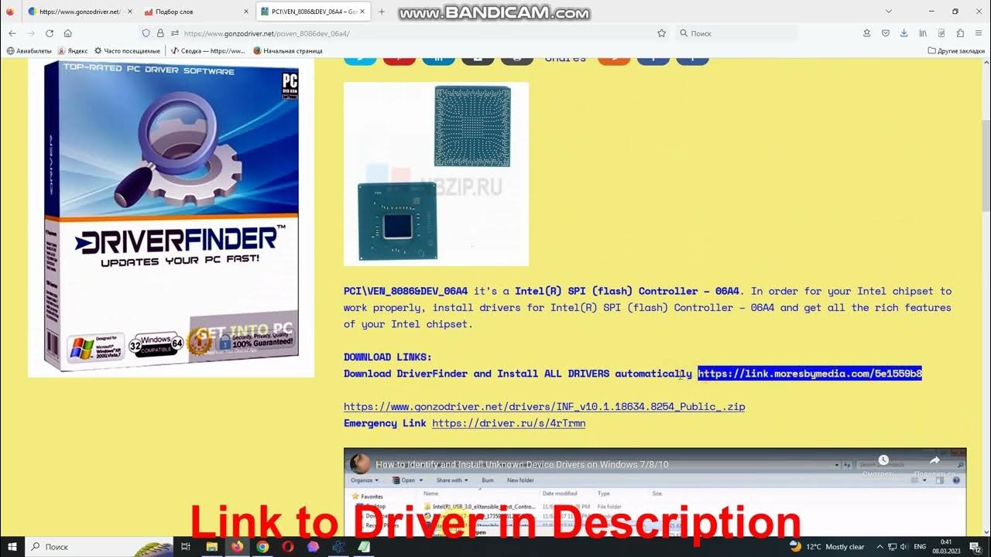Open a new browser tab
The height and width of the screenshot is (557, 991).
click(382, 12)
